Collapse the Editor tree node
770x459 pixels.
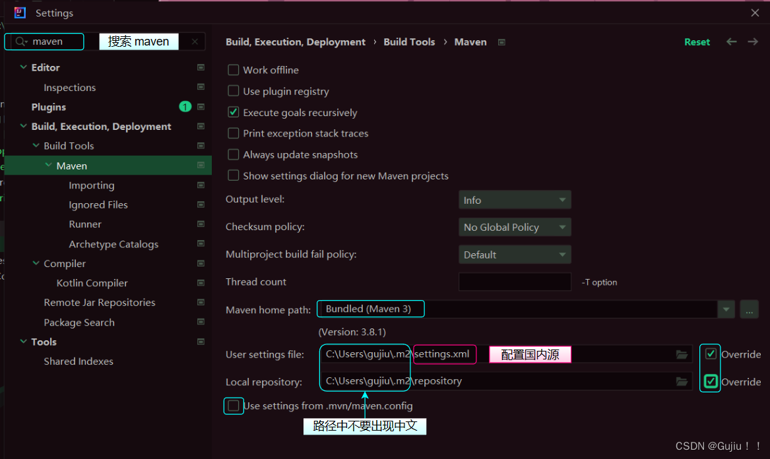[x=23, y=67]
